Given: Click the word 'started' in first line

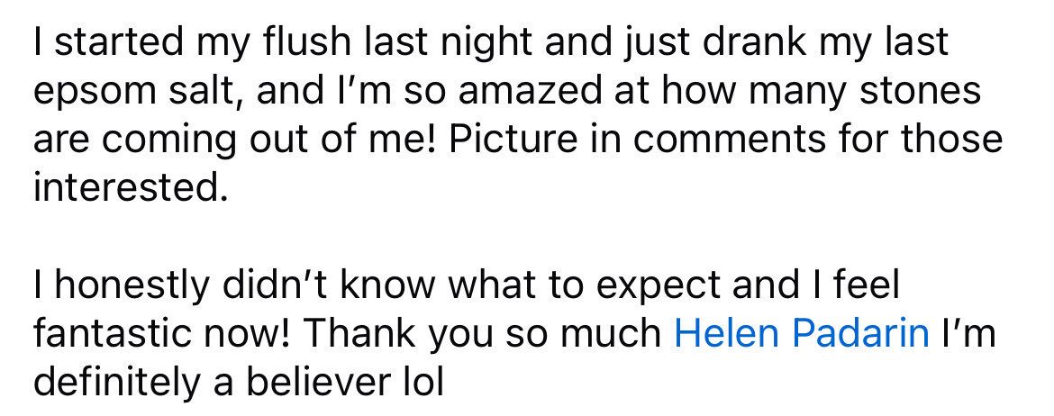Looking at the screenshot, I should click(118, 41).
